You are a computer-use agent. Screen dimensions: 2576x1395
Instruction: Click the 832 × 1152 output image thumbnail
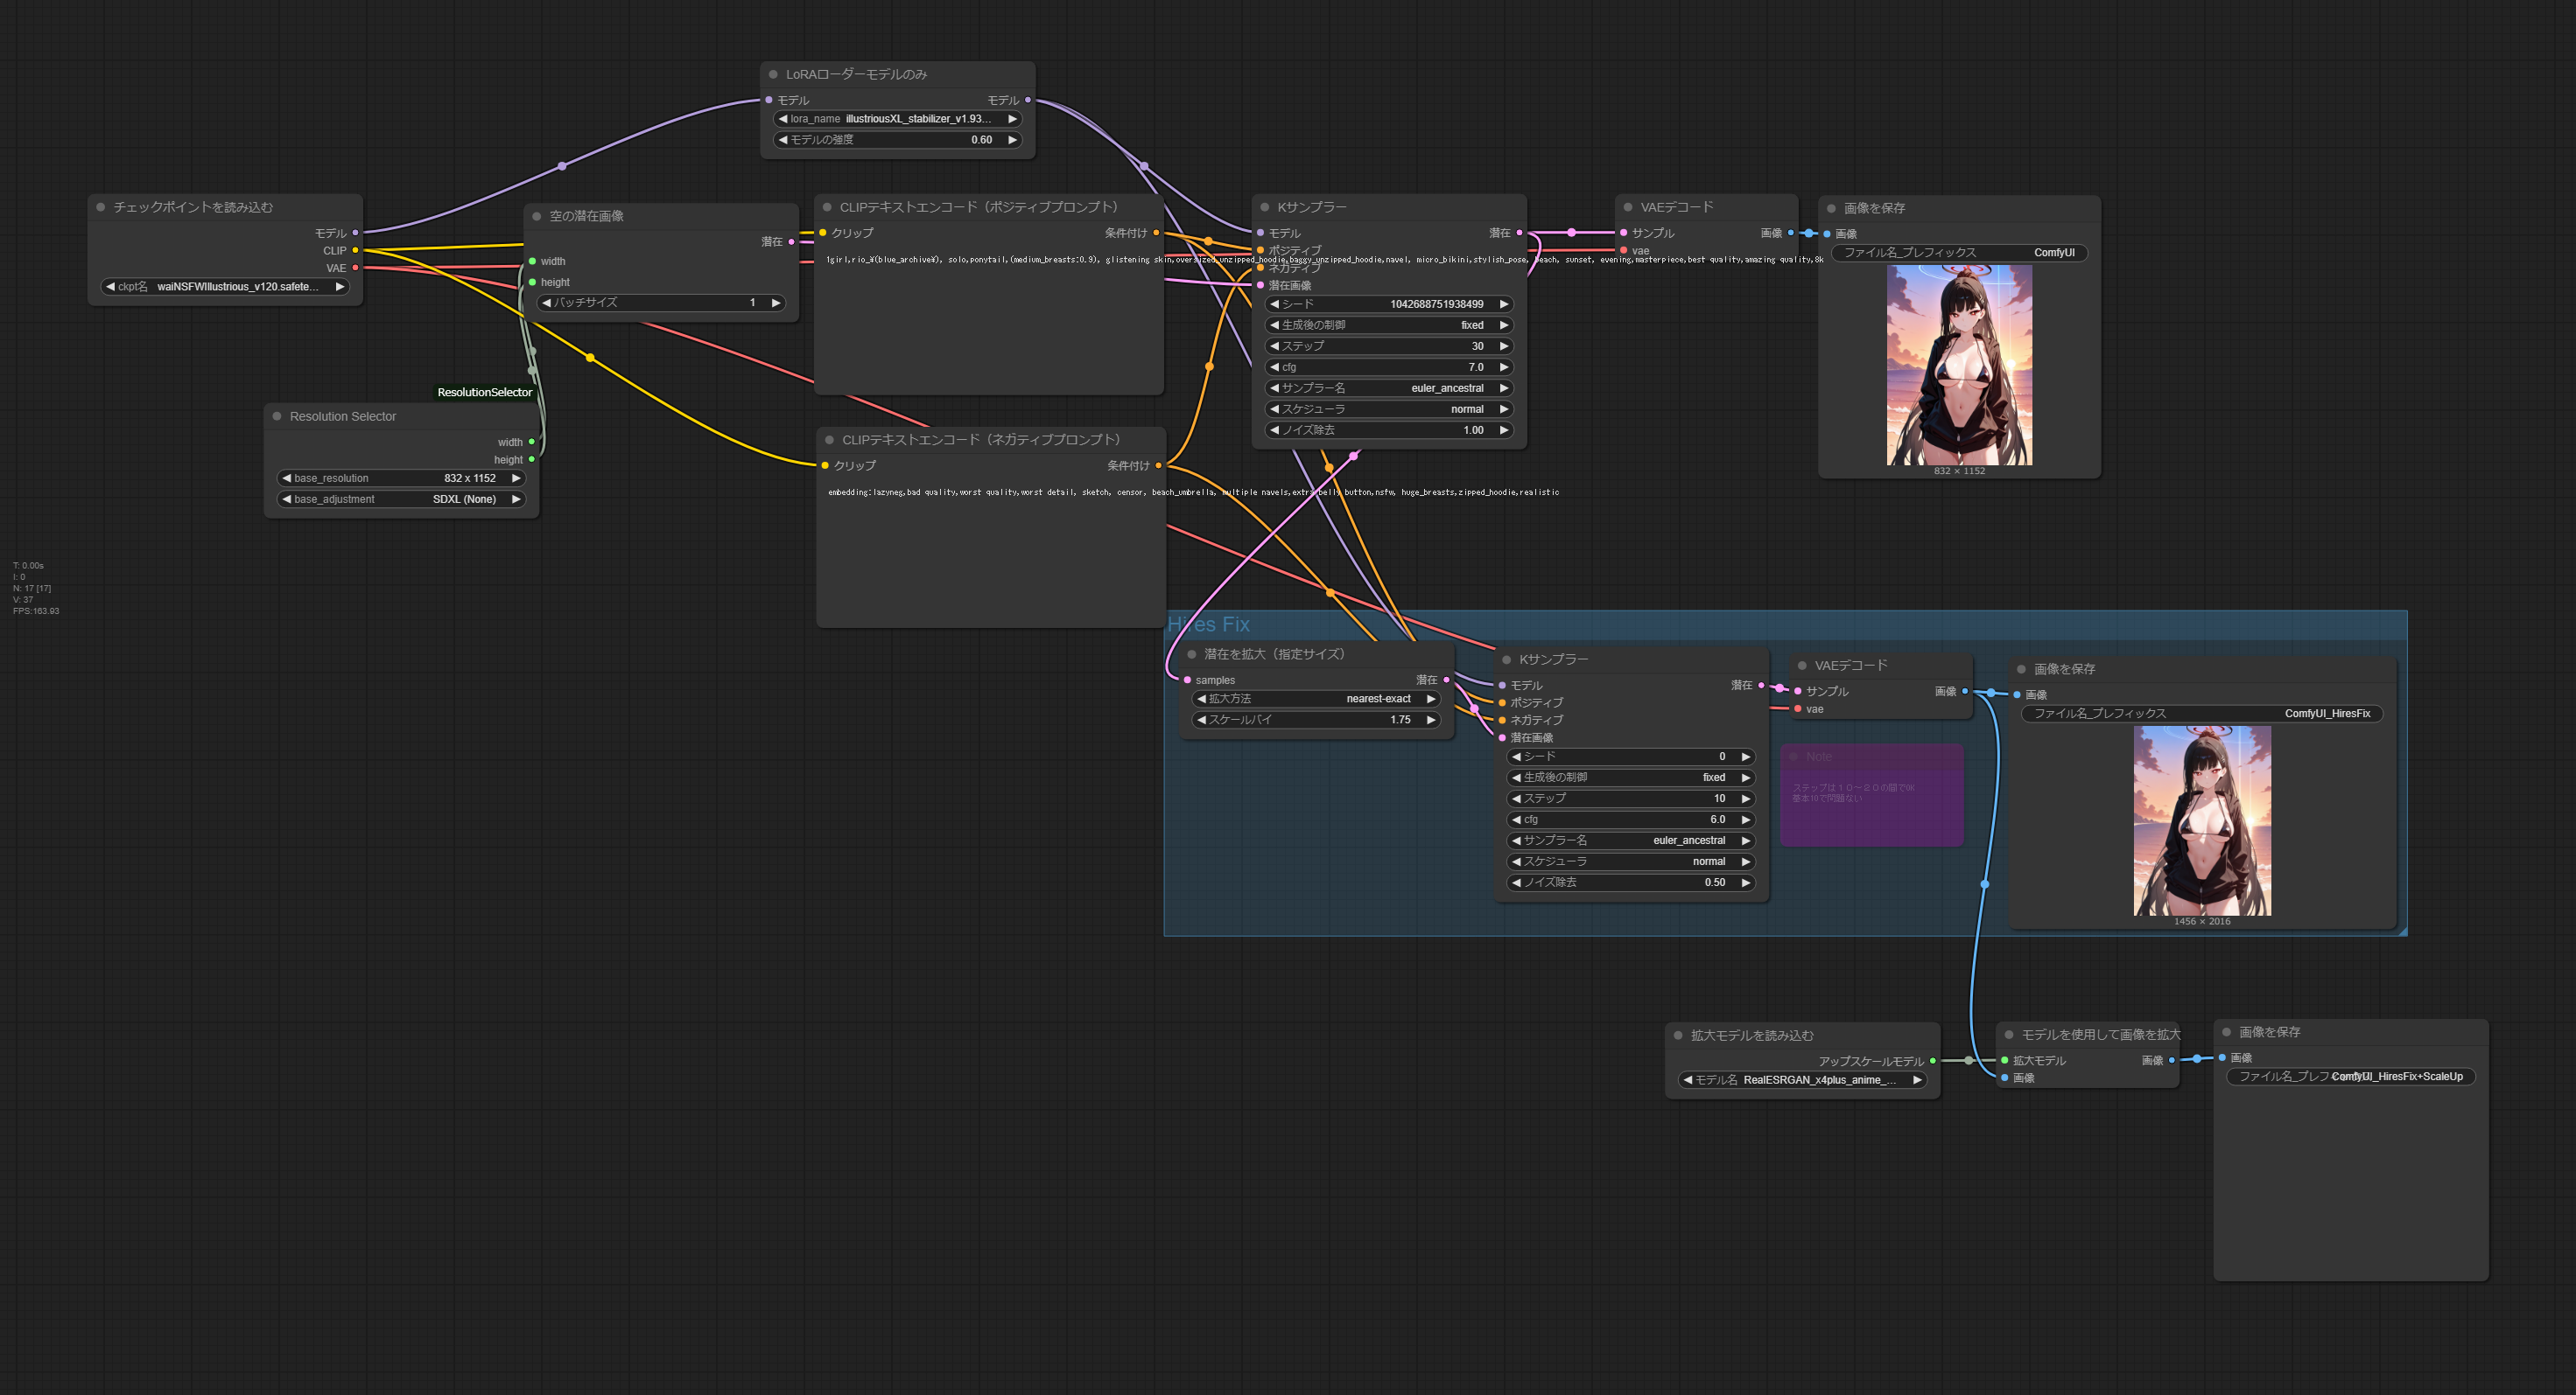pos(1959,365)
